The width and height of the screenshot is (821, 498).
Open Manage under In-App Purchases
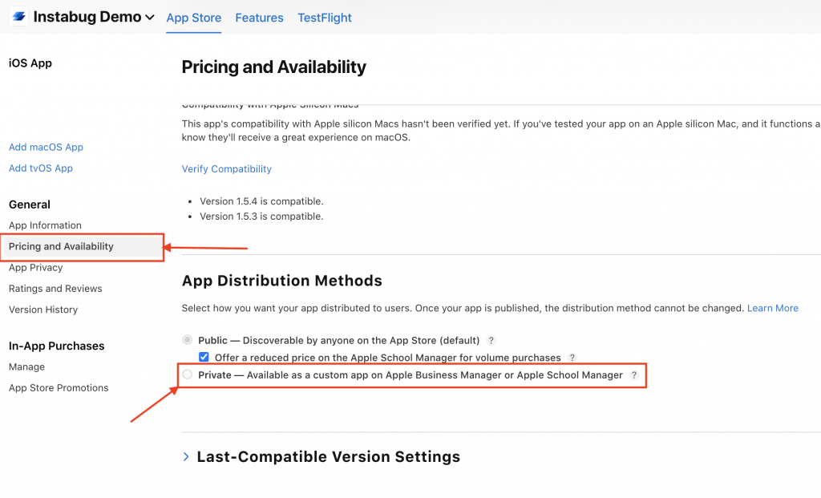26,367
